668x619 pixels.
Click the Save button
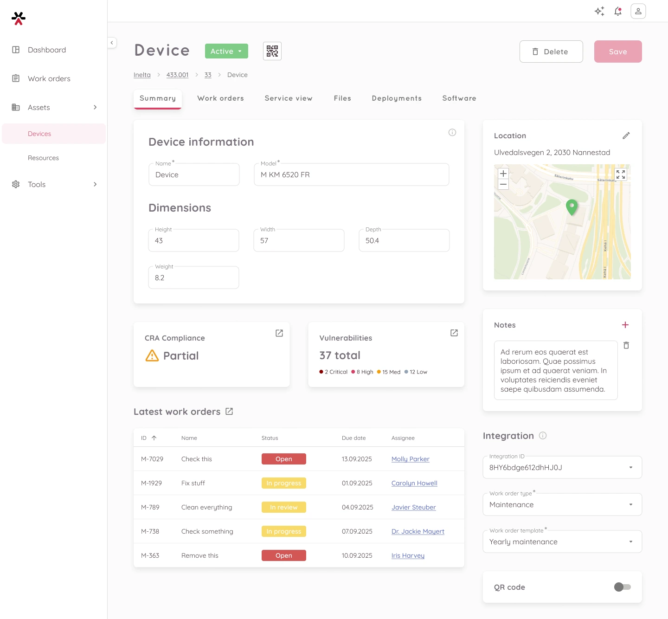[x=618, y=52]
